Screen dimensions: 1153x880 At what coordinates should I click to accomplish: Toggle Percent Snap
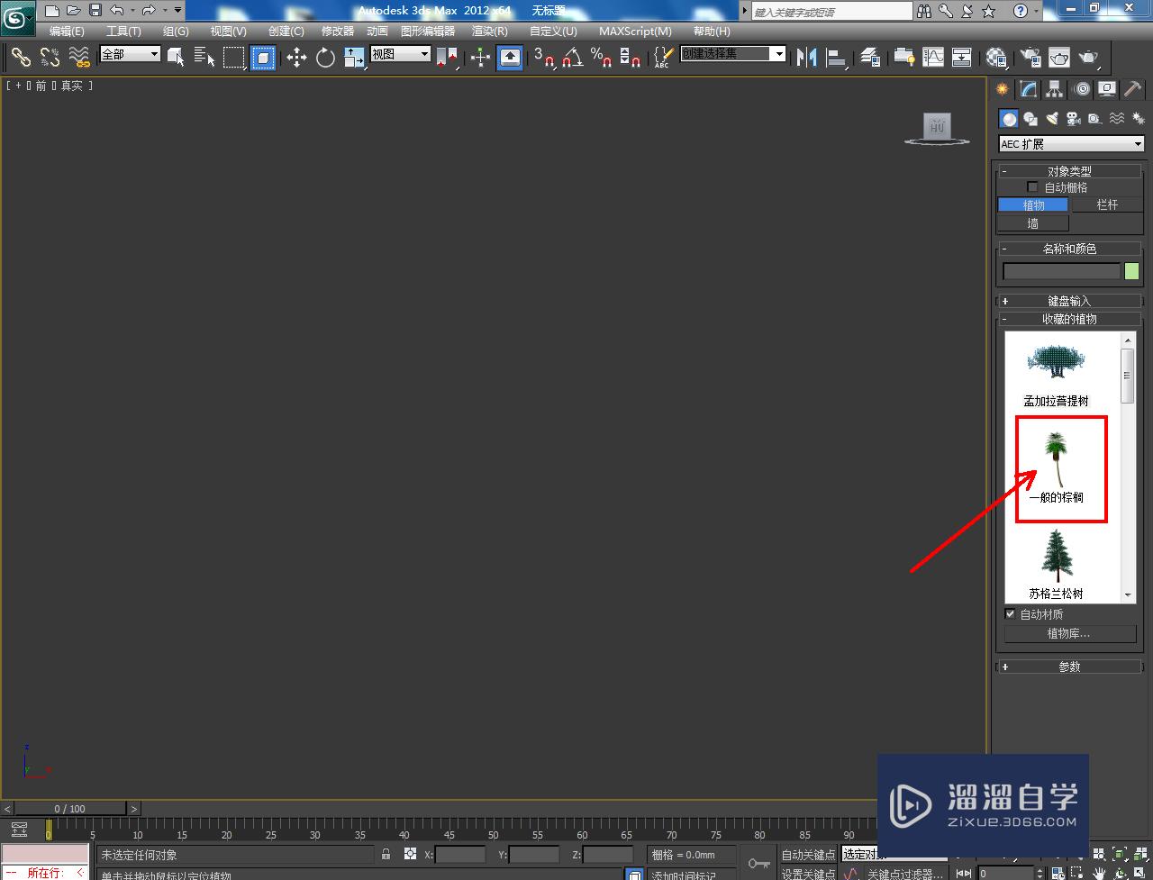pos(601,58)
